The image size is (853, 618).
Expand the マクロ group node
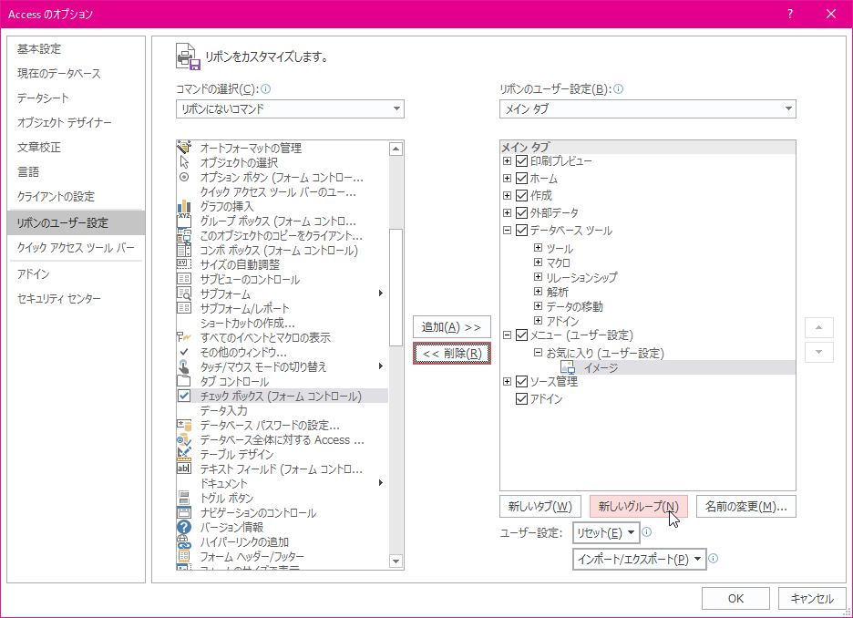[x=538, y=263]
